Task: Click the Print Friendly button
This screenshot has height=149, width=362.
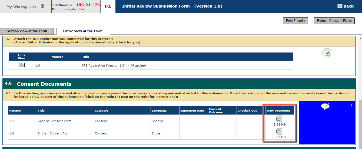Action: tap(295, 21)
